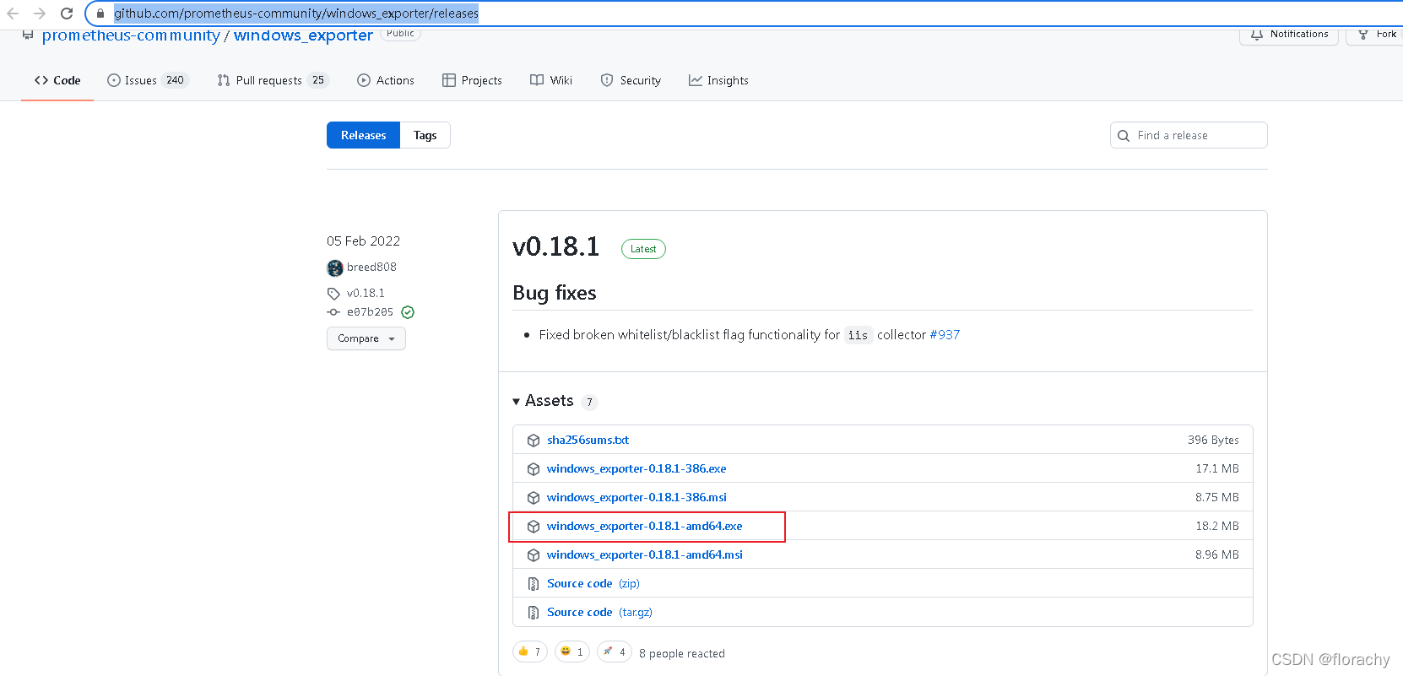Download windows_exporter-0.18.1-386.exe
The image size is (1403, 676).
click(636, 468)
